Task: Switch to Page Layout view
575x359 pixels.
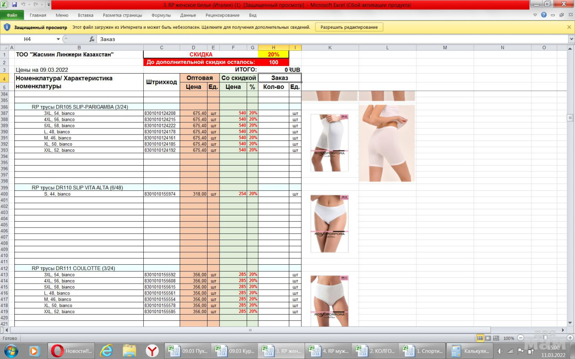Action: [x=488, y=338]
